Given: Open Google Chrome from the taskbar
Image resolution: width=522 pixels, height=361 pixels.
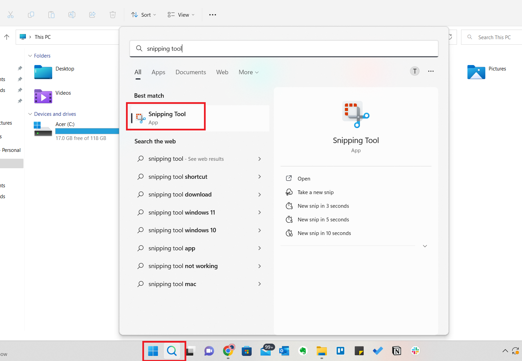Looking at the screenshot, I should click(x=228, y=351).
